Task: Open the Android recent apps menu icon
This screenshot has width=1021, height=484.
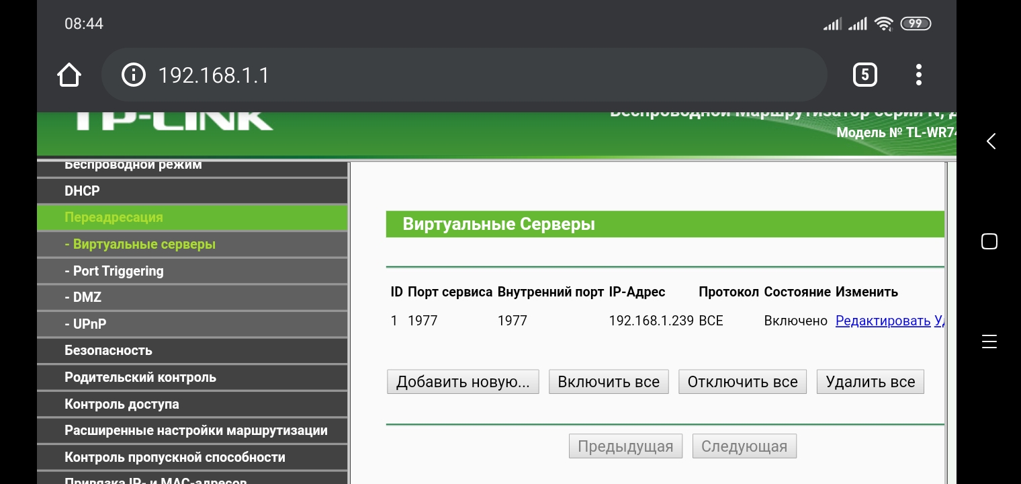Action: pos(989,341)
